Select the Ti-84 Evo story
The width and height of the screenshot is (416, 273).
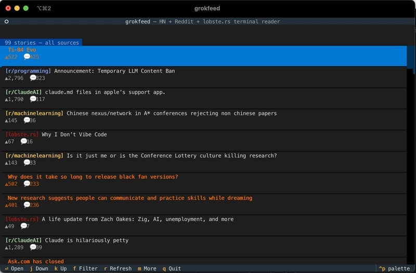click(203, 56)
